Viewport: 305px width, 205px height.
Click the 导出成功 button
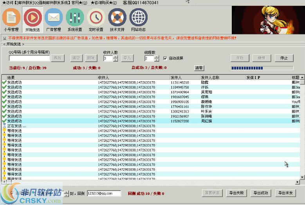click(x=261, y=193)
